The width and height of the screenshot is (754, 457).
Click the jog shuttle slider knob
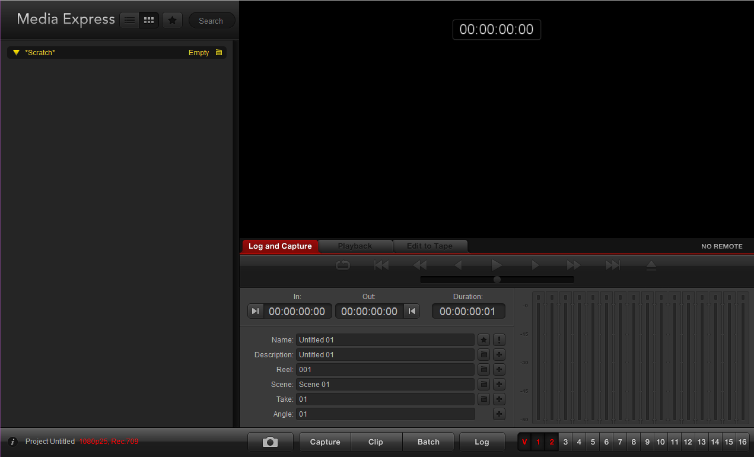(x=497, y=280)
